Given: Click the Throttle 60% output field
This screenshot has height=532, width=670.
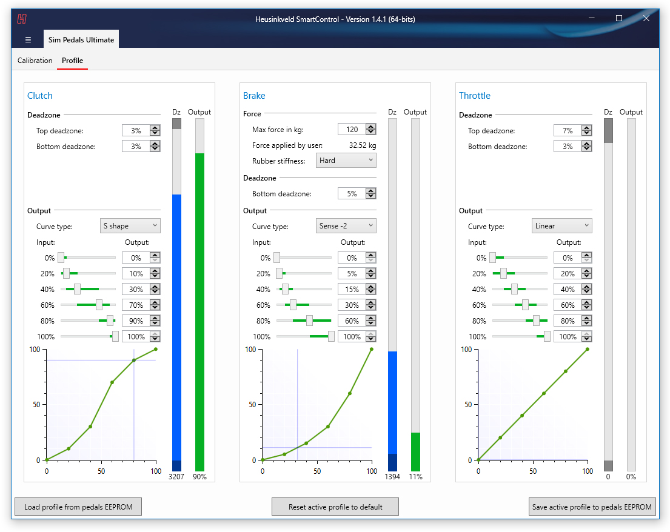Looking at the screenshot, I should tap(568, 305).
